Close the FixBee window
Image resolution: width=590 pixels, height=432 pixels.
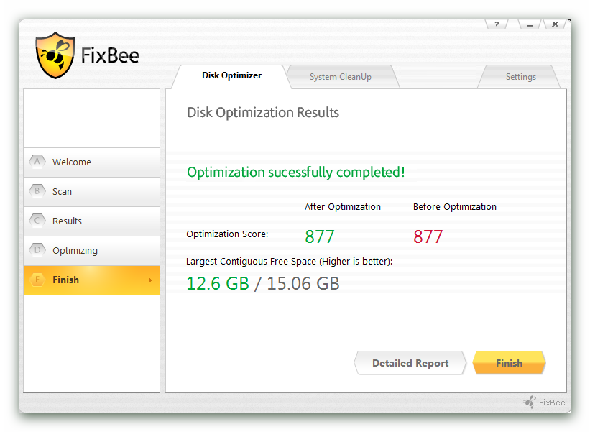pos(555,24)
